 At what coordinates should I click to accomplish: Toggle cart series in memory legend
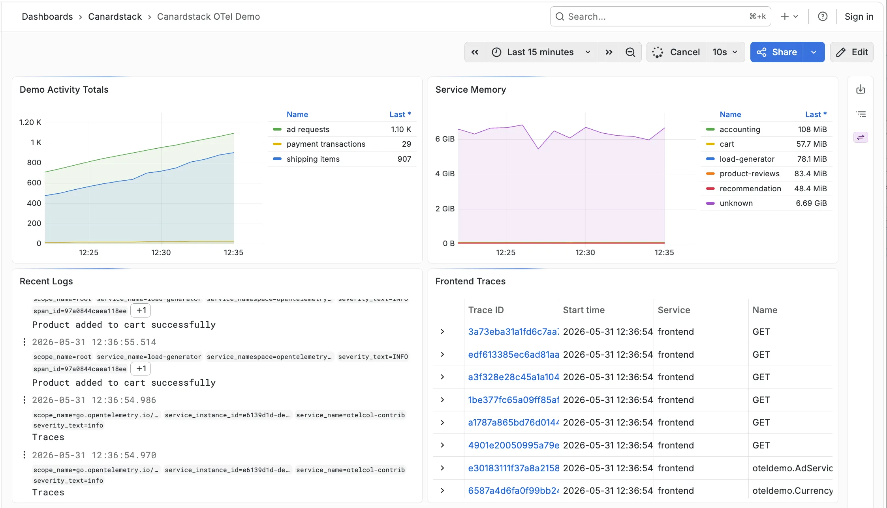[x=727, y=144]
